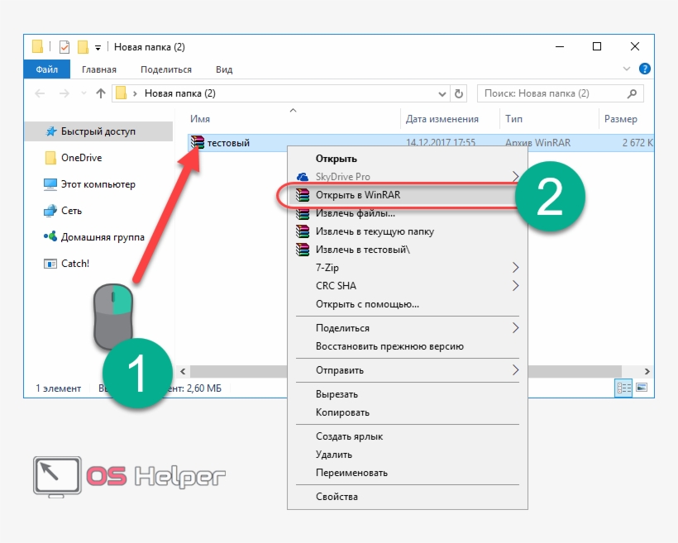Screen dimensions: 678x543
Task: Open the address bar history dropdown
Action: (x=442, y=93)
